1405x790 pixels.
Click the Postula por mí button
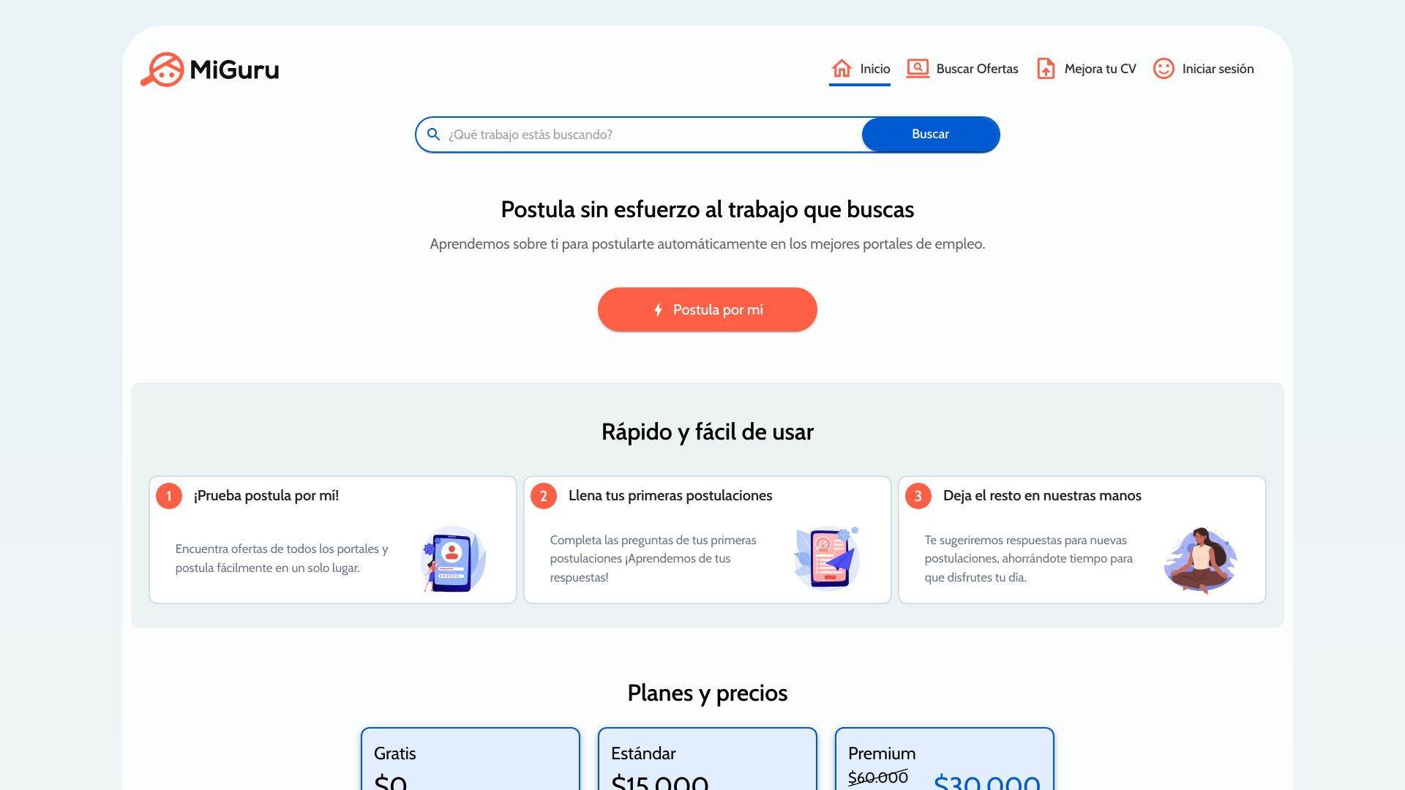click(x=708, y=309)
